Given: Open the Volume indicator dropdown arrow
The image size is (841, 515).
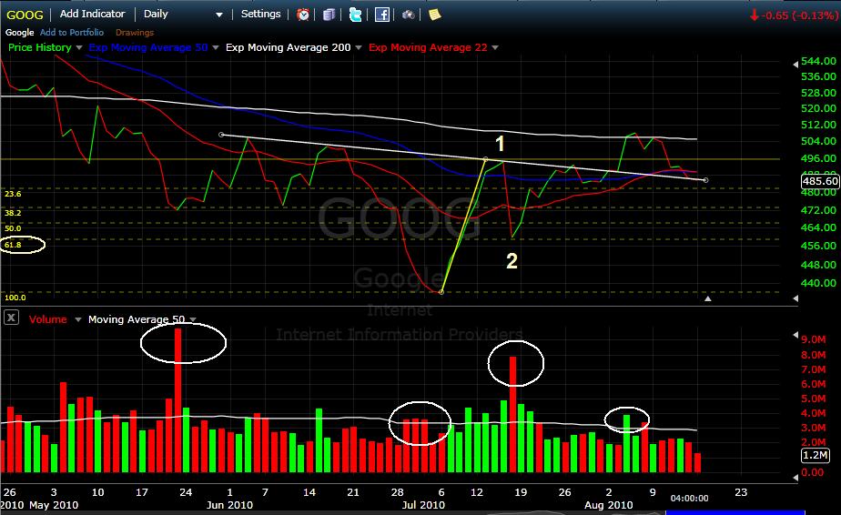Looking at the screenshot, I should (x=78, y=319).
